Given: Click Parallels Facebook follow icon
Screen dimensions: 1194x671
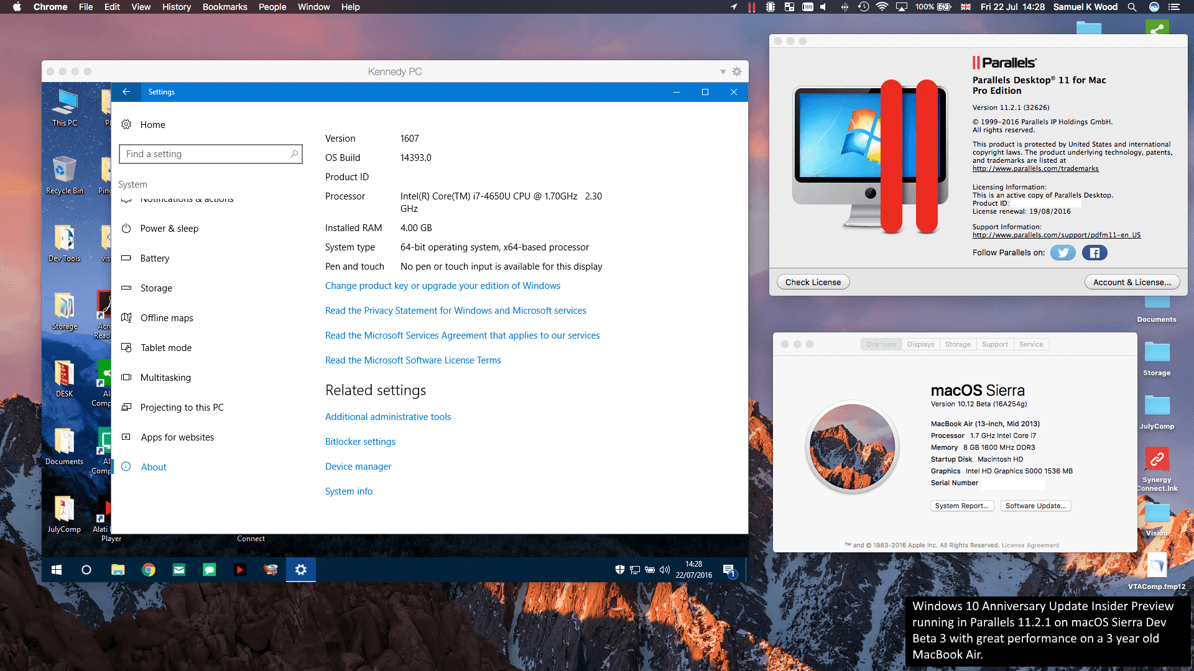Looking at the screenshot, I should [1094, 252].
